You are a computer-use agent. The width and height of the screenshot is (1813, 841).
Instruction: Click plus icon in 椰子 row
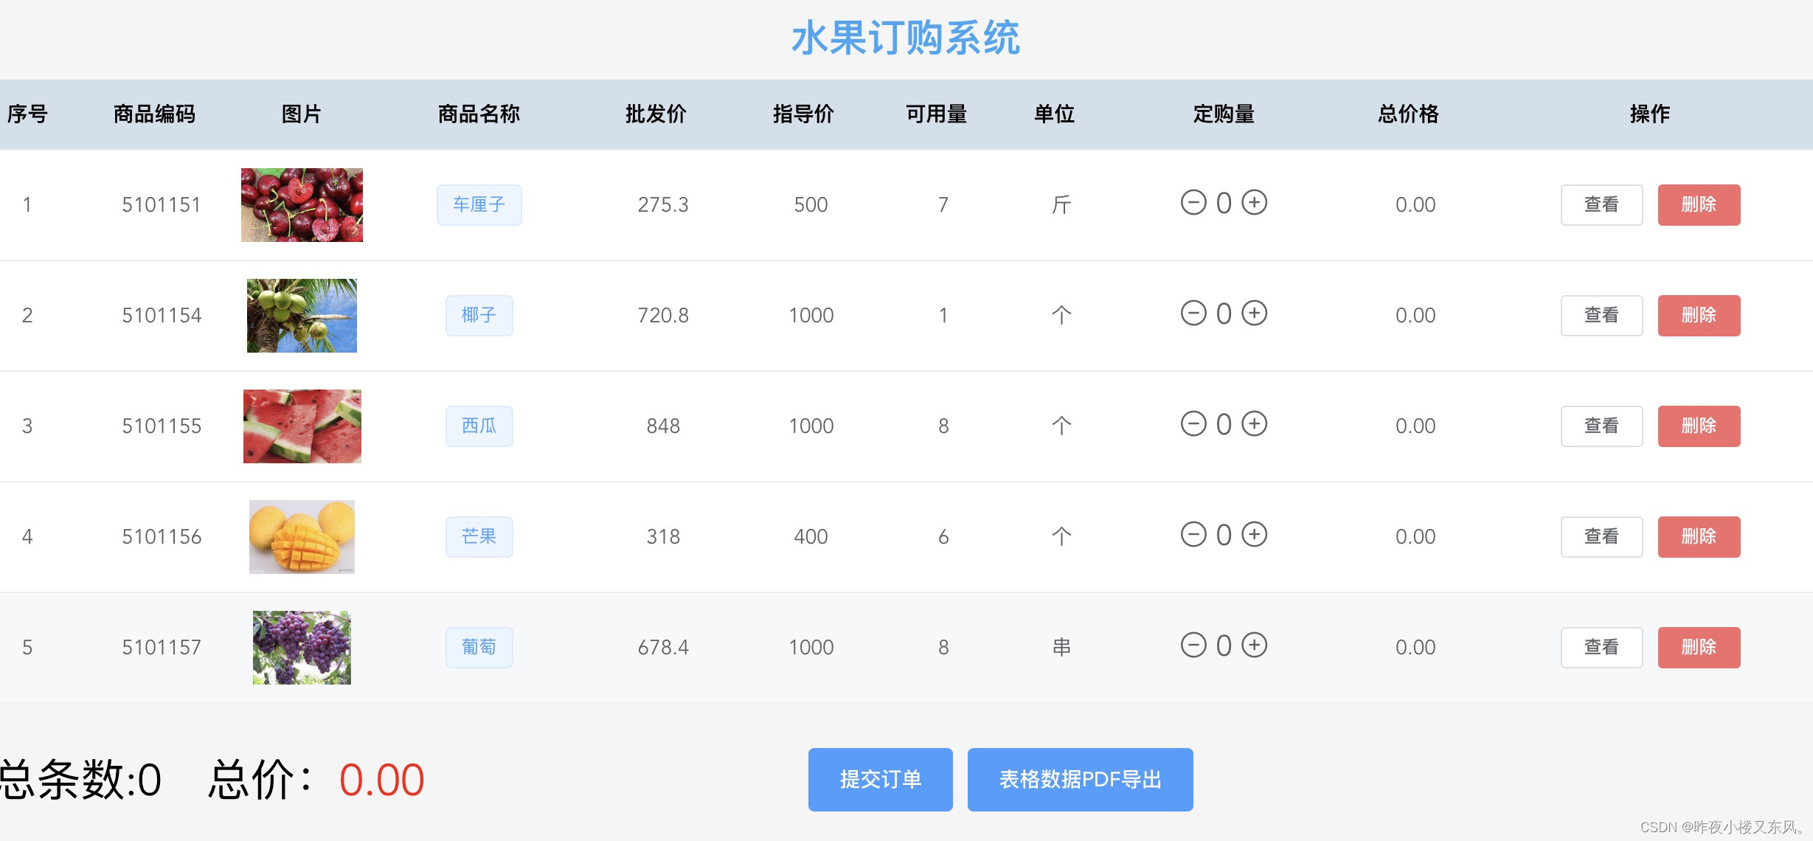tap(1254, 313)
